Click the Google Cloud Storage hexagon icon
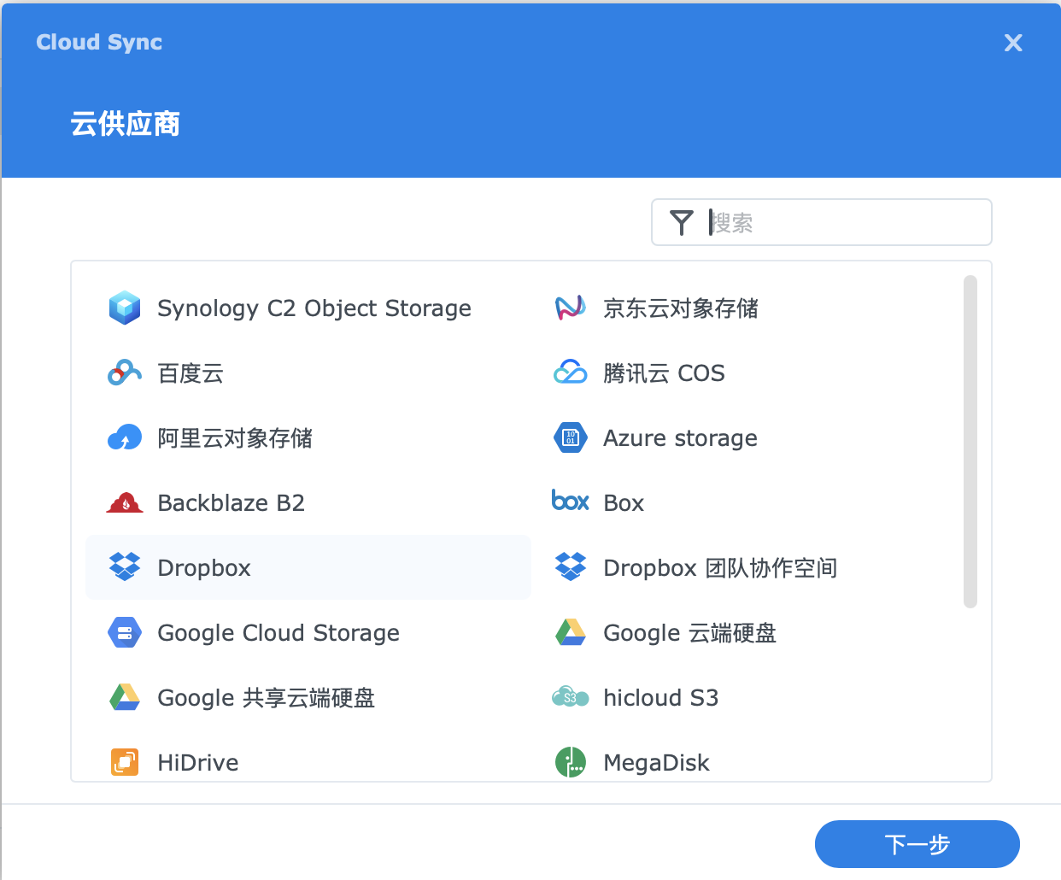This screenshot has height=880, width=1061. pos(125,632)
